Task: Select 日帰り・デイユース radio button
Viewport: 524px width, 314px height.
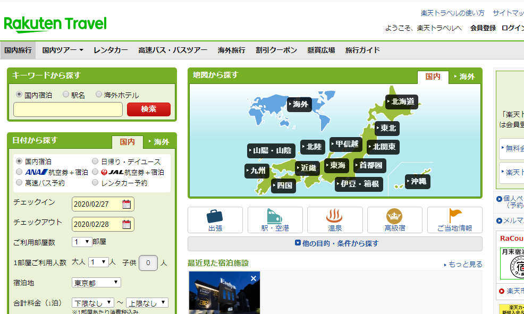Action: [95, 162]
